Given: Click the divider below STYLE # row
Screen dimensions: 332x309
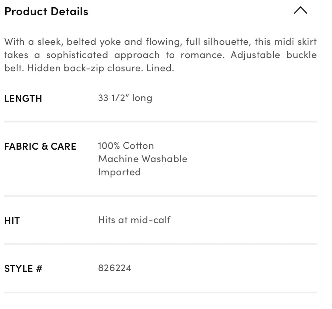Looking at the screenshot, I should point(160,292).
